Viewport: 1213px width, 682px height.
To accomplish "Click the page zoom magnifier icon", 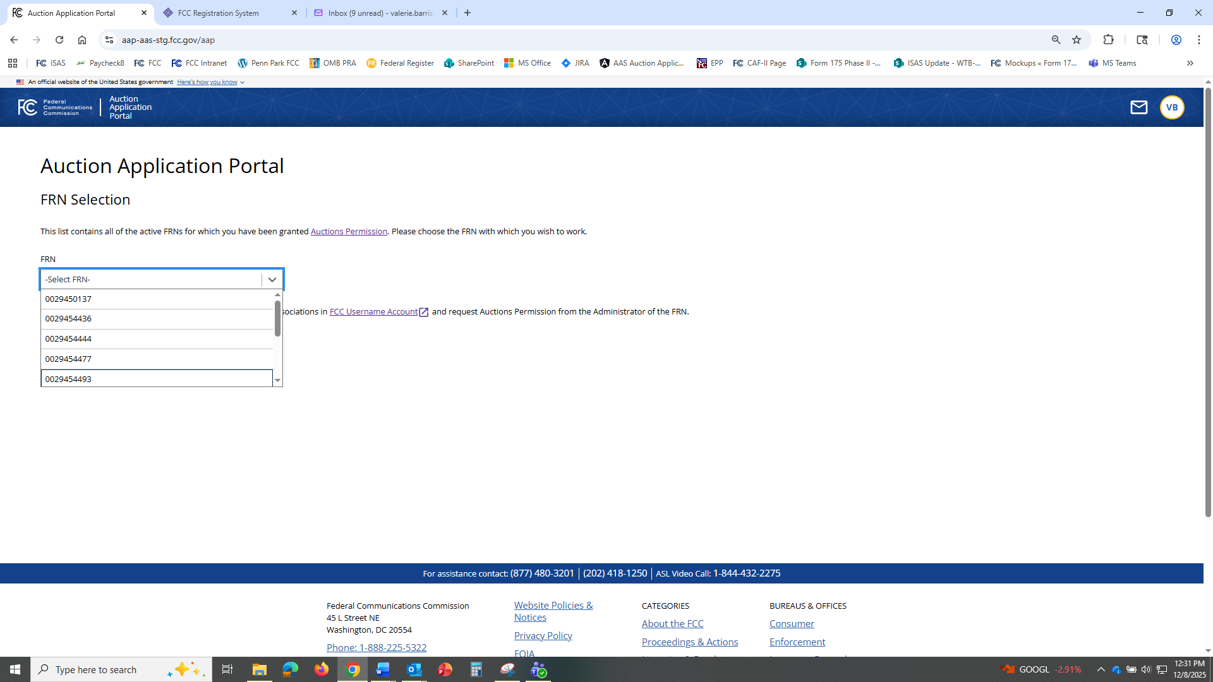I will coord(1056,40).
